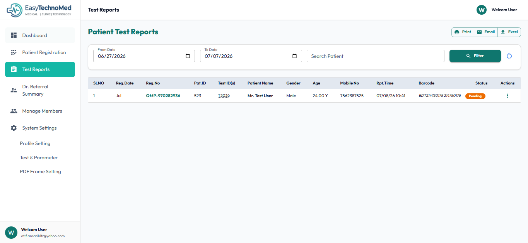Click the user avatar in top header

pyautogui.click(x=482, y=10)
